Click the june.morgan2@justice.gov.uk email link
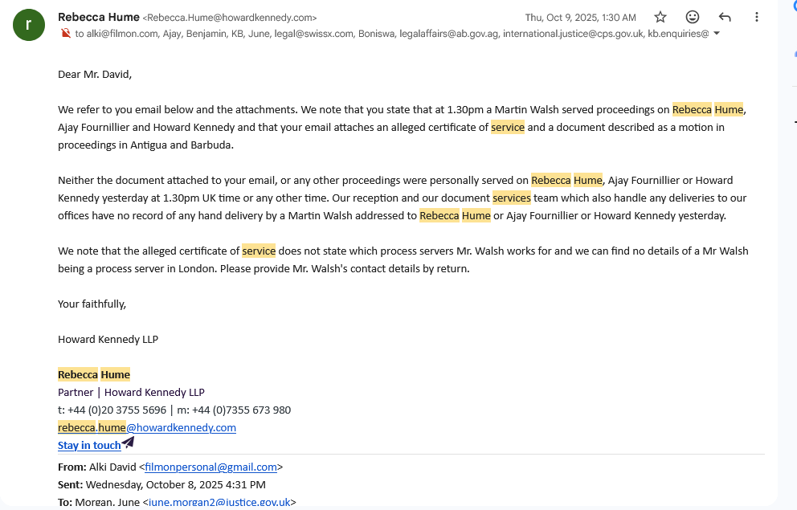Image resolution: width=797 pixels, height=510 pixels. click(219, 502)
